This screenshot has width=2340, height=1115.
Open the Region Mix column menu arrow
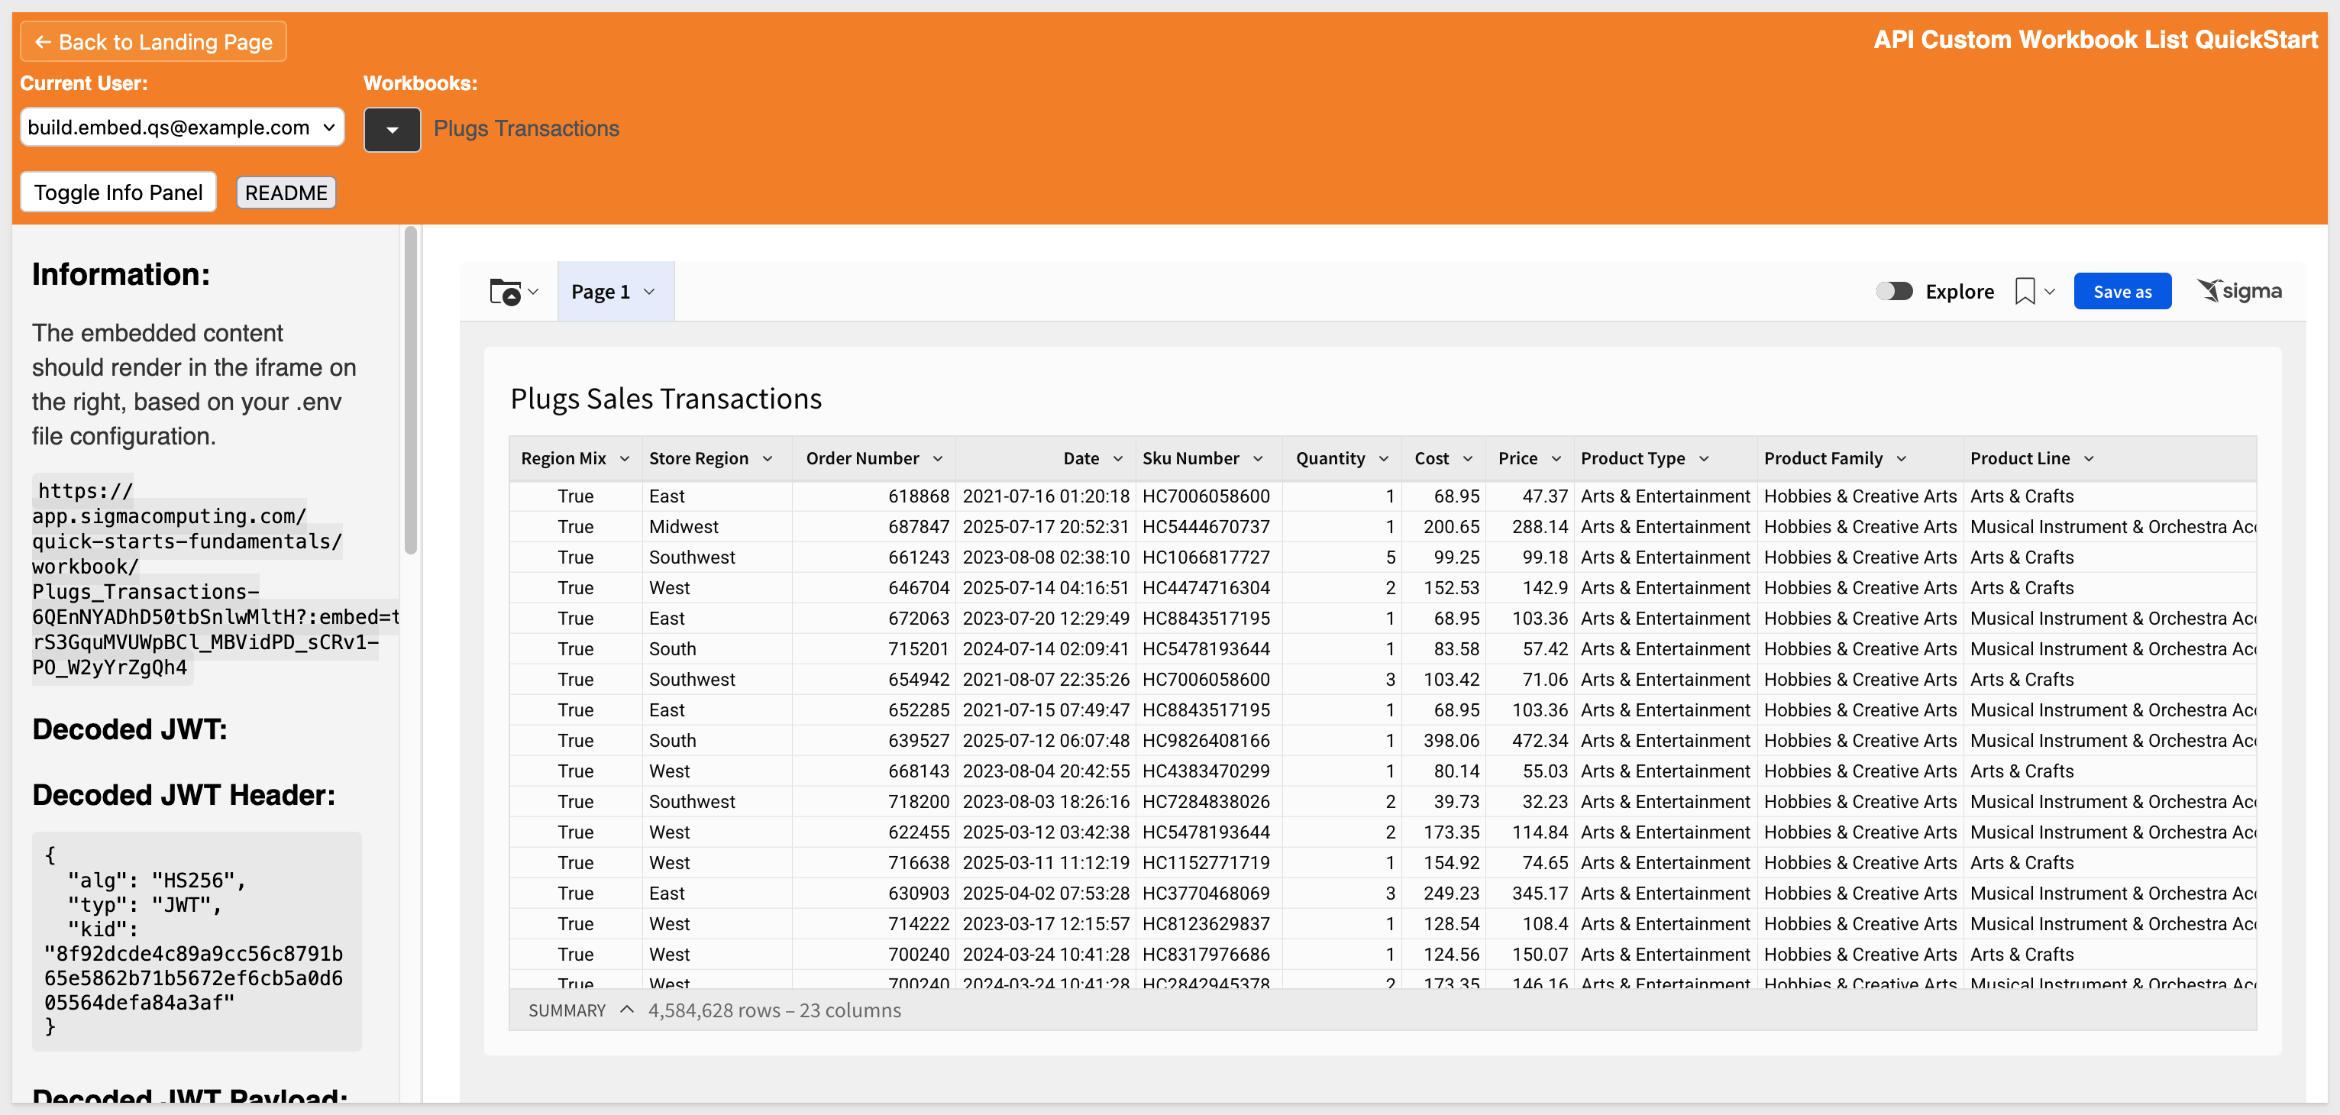(x=625, y=459)
